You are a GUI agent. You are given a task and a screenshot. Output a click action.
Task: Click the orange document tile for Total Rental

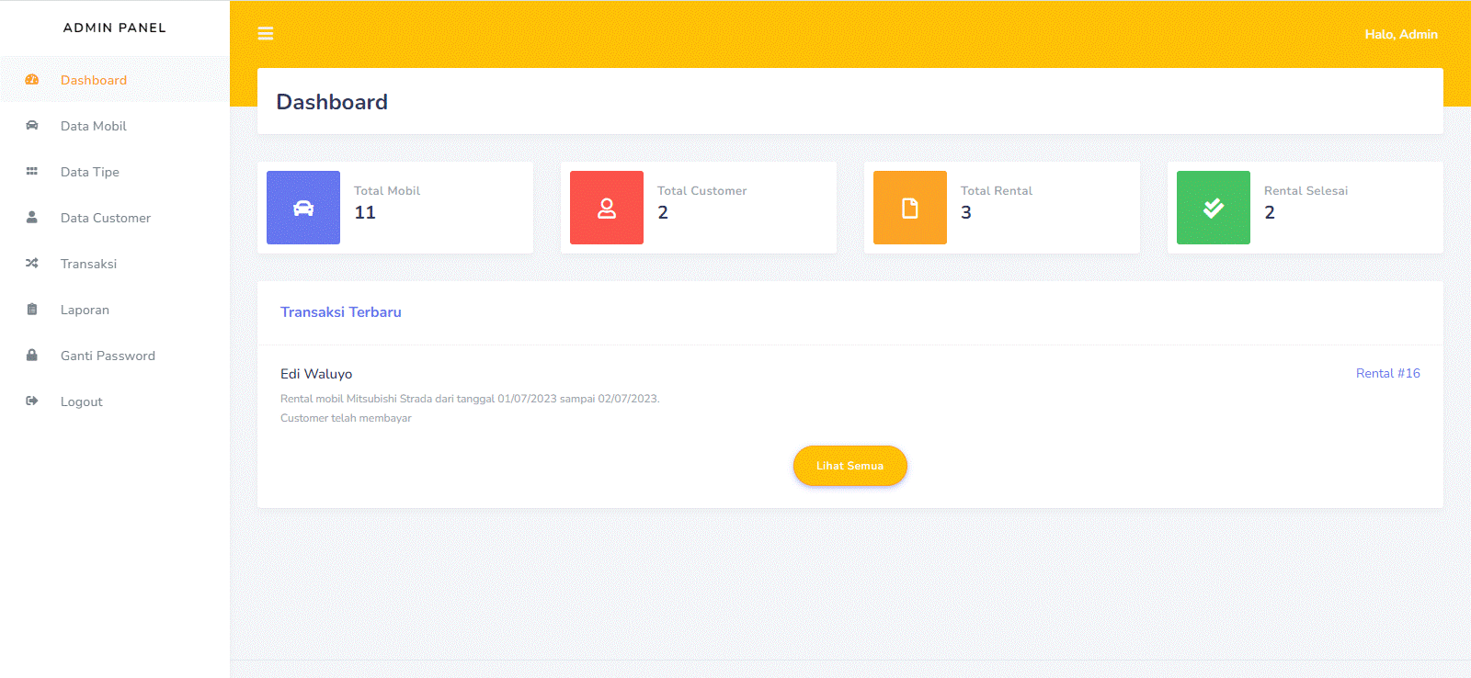(910, 208)
